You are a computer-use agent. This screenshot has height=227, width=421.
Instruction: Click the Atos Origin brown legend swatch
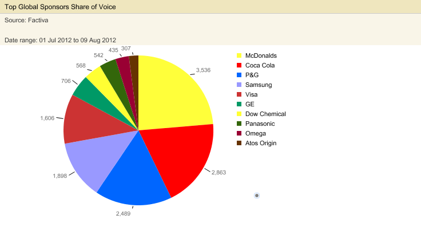pos(239,143)
